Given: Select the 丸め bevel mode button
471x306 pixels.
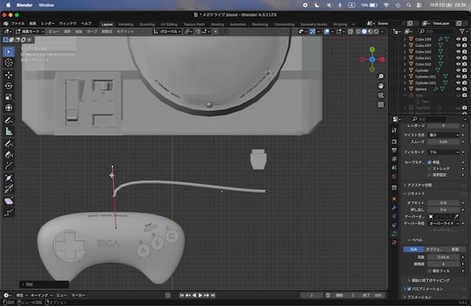Looking at the screenshot, I should (x=414, y=249).
